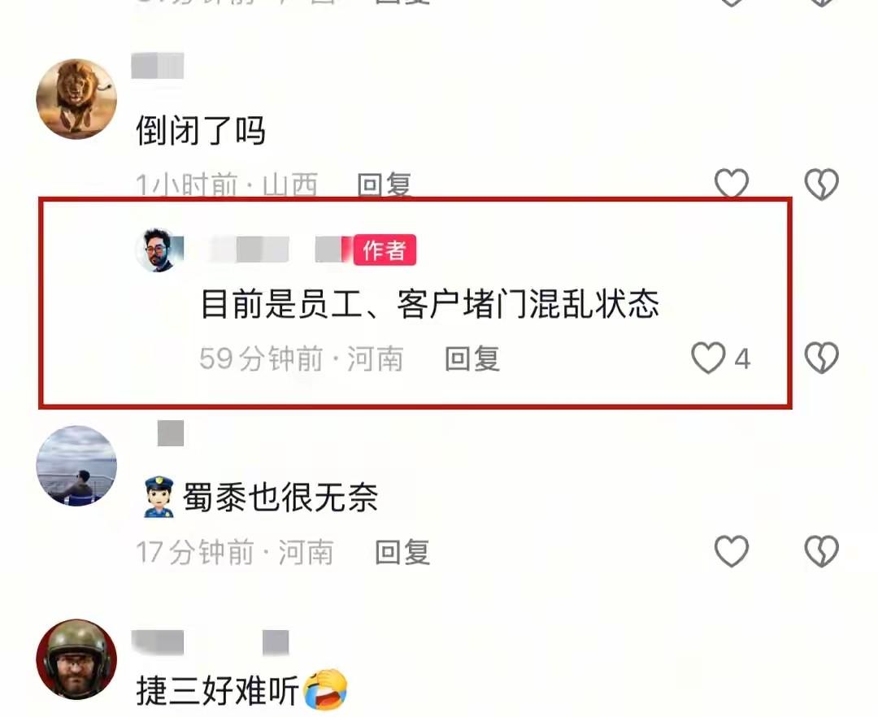Tap the text '目前是员工、客户堵门混乱状态'
The height and width of the screenshot is (717, 878).
[x=429, y=304]
